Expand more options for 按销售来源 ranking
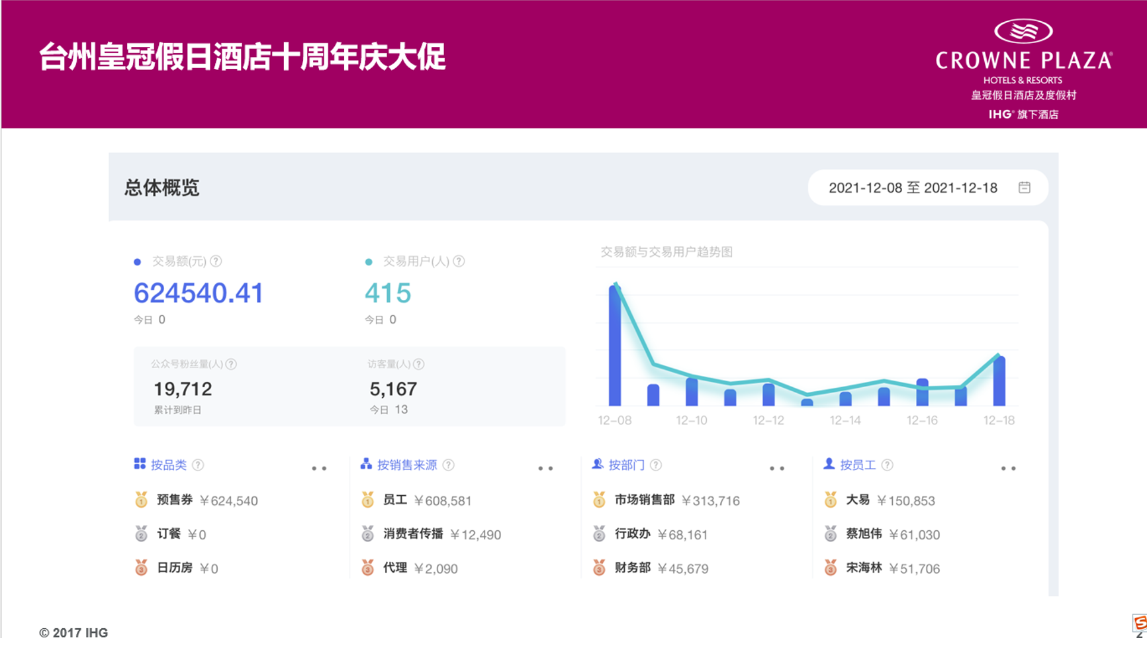 coord(545,468)
